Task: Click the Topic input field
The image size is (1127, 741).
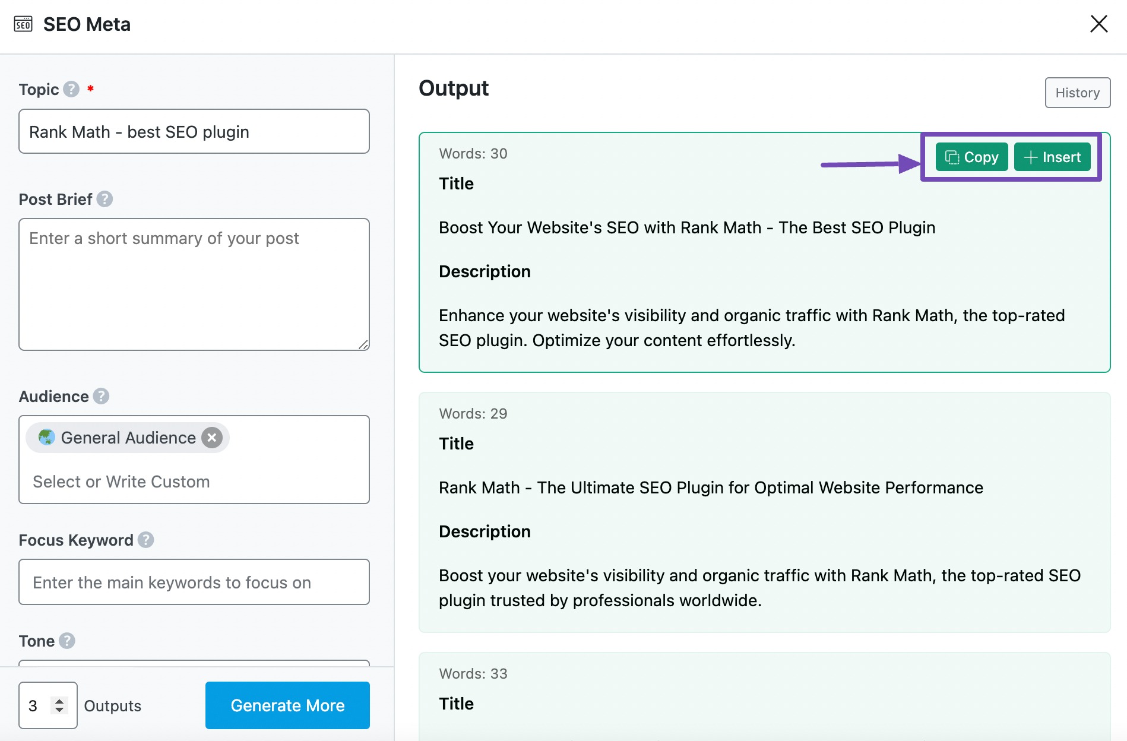Action: (x=194, y=131)
